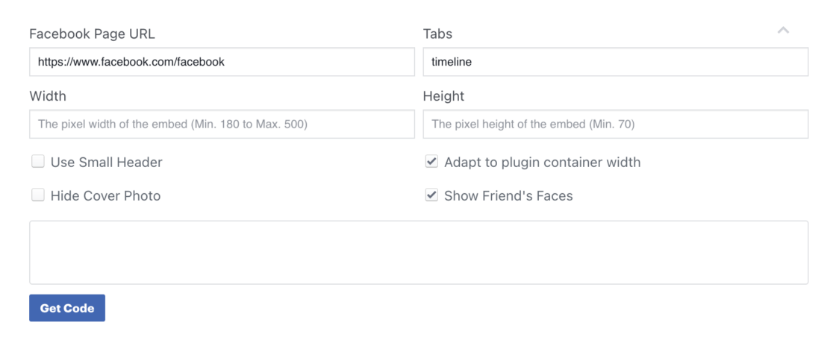Click the "Hide Cover Photo" label text
This screenshot has height=343, width=836.
coord(105,196)
